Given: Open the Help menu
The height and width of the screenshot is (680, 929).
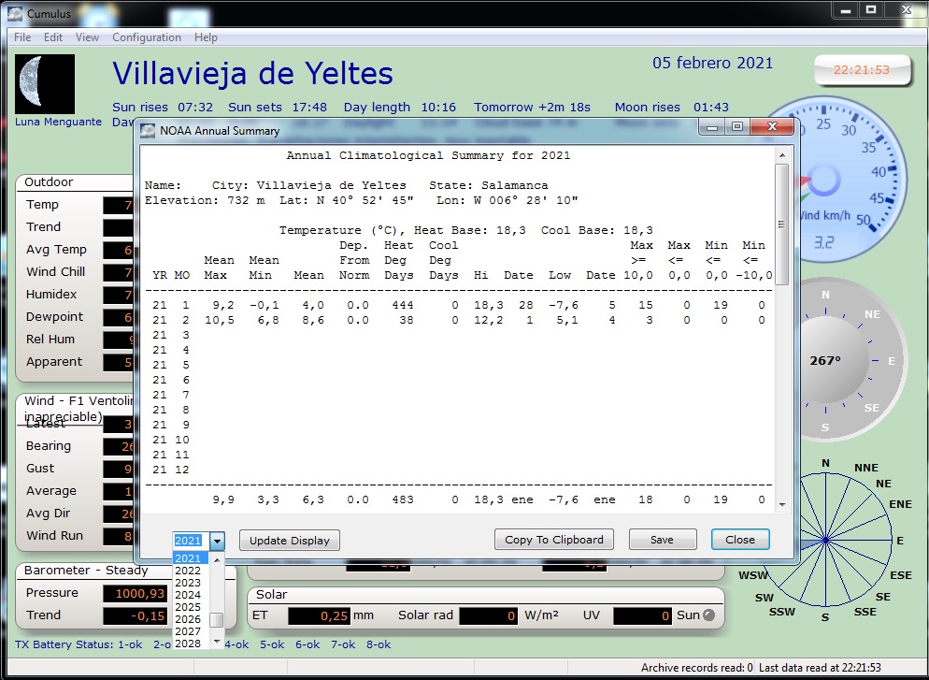Looking at the screenshot, I should pyautogui.click(x=206, y=37).
